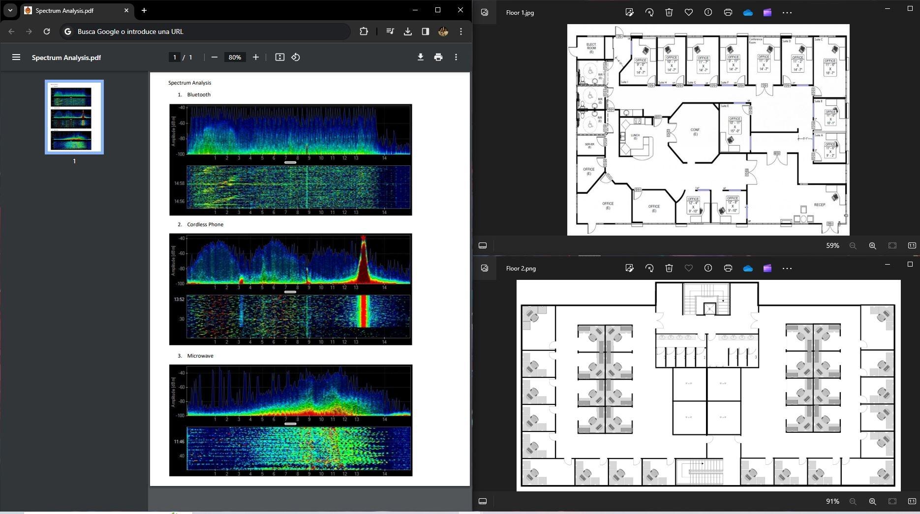Click the 91% zoom text in Floor 2.png
Image resolution: width=920 pixels, height=514 pixels.
832,501
